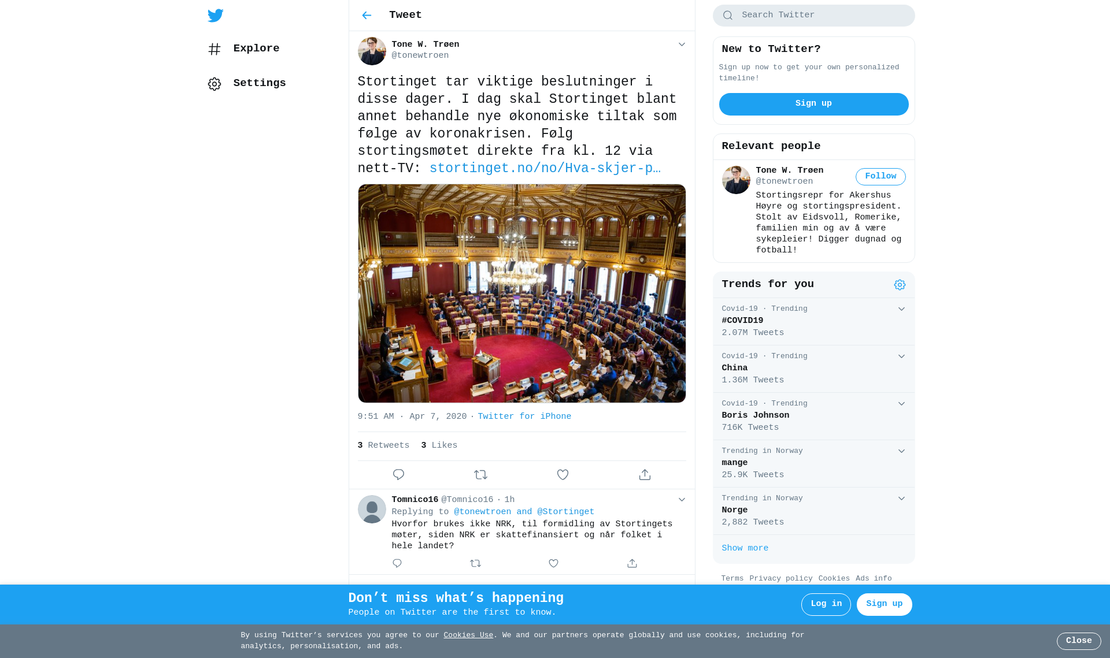
Task: Go back using the arrow icon
Action: [367, 16]
